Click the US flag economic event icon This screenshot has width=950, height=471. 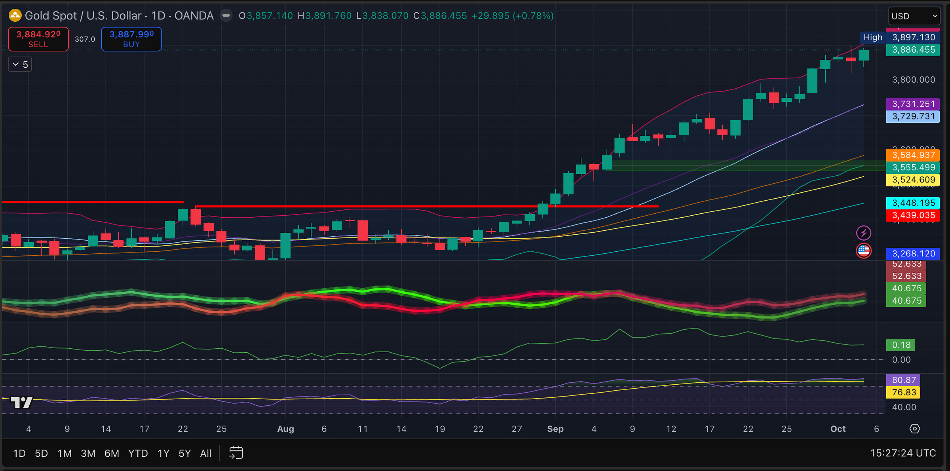tap(863, 251)
